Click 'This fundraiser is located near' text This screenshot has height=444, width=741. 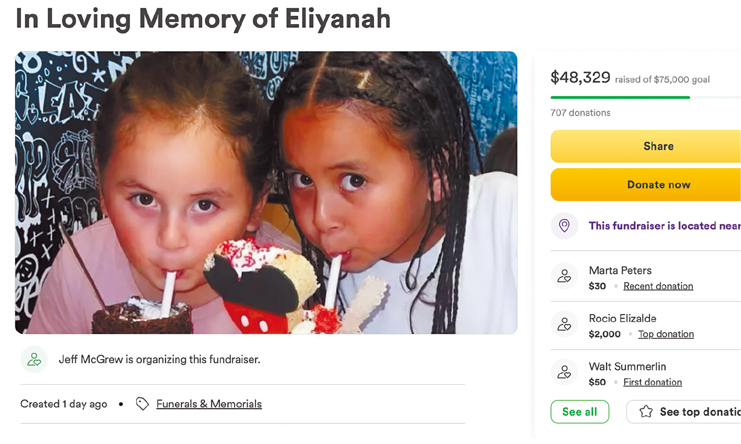[x=665, y=225]
